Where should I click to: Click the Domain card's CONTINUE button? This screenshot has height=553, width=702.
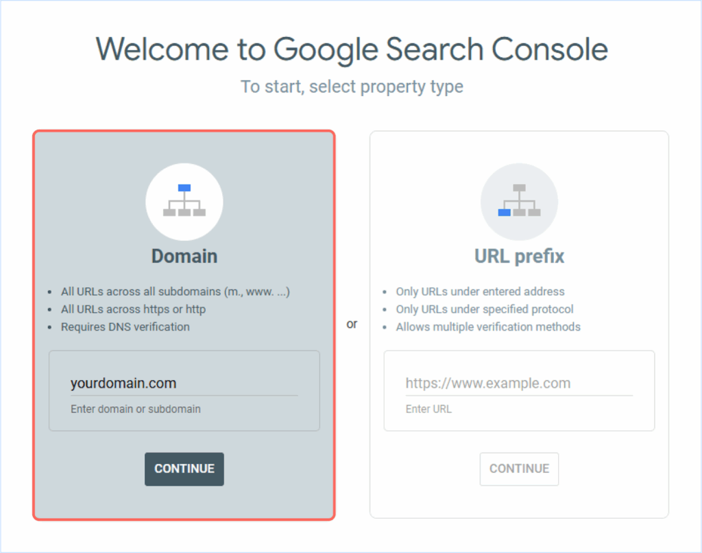[x=184, y=469]
